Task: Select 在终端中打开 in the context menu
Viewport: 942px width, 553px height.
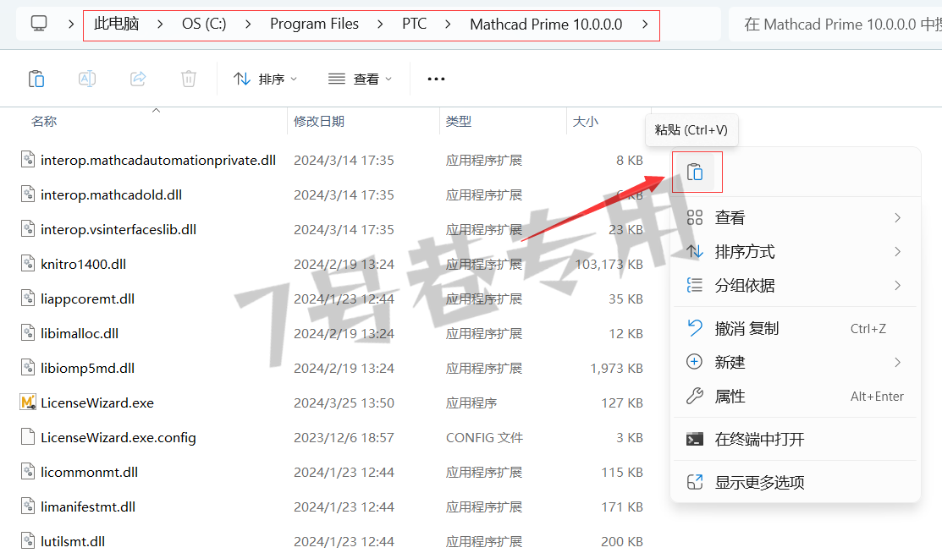Action: (796, 440)
